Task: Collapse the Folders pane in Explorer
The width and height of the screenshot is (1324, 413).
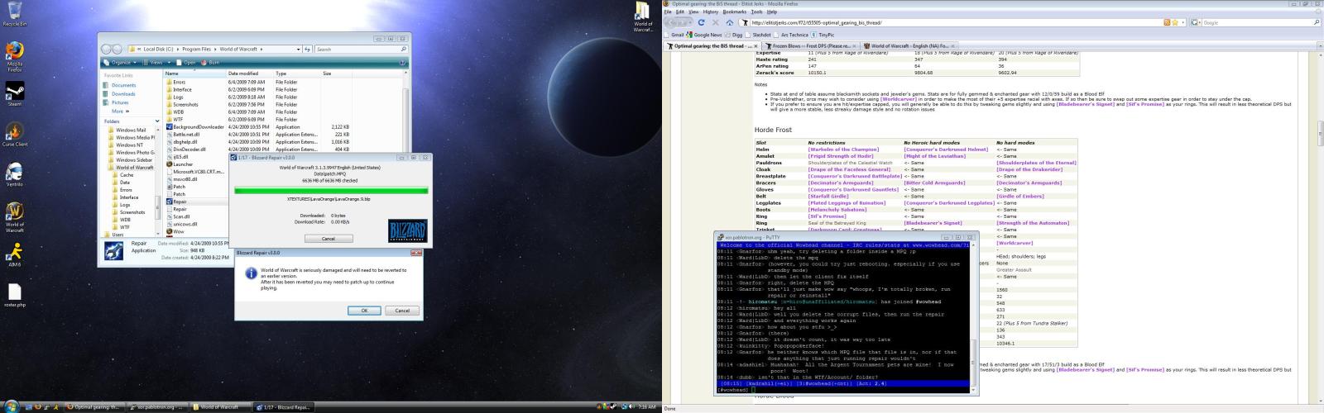Action: pyautogui.click(x=158, y=121)
